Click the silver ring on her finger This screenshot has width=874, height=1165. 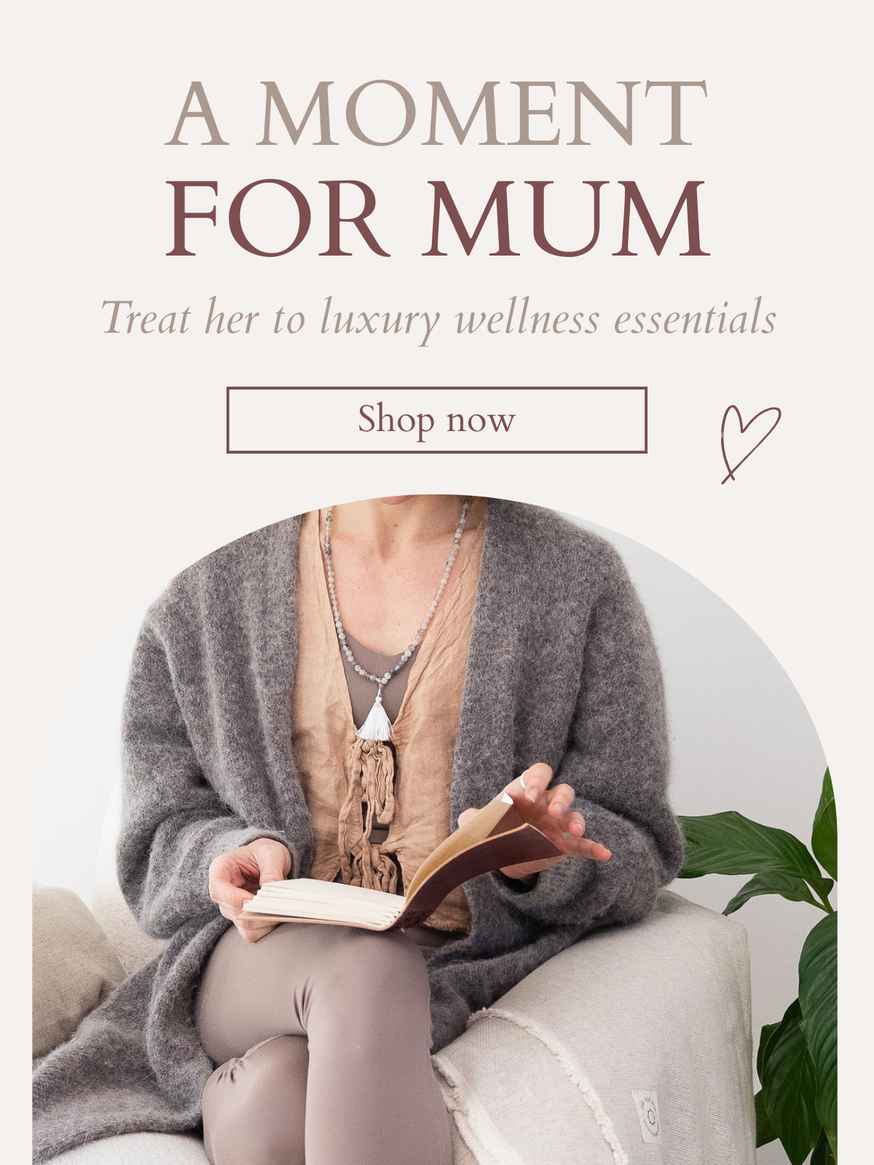point(524,780)
